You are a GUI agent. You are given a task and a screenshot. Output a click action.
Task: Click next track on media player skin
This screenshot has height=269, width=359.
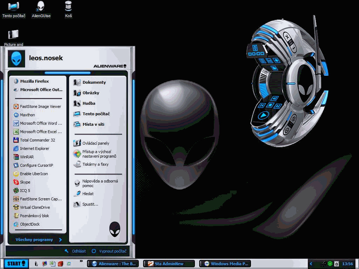pos(278,106)
